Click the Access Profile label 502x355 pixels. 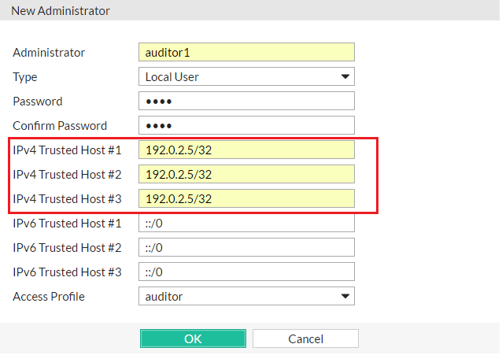(x=49, y=297)
